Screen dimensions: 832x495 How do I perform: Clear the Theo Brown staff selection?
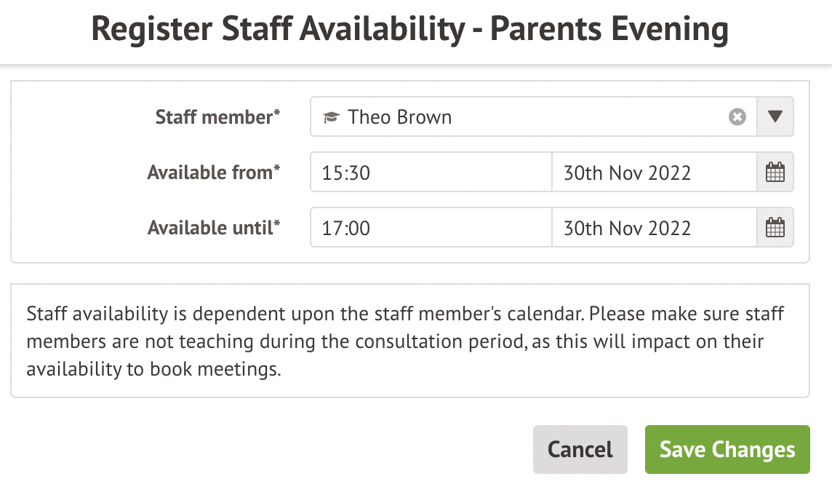pyautogui.click(x=737, y=117)
